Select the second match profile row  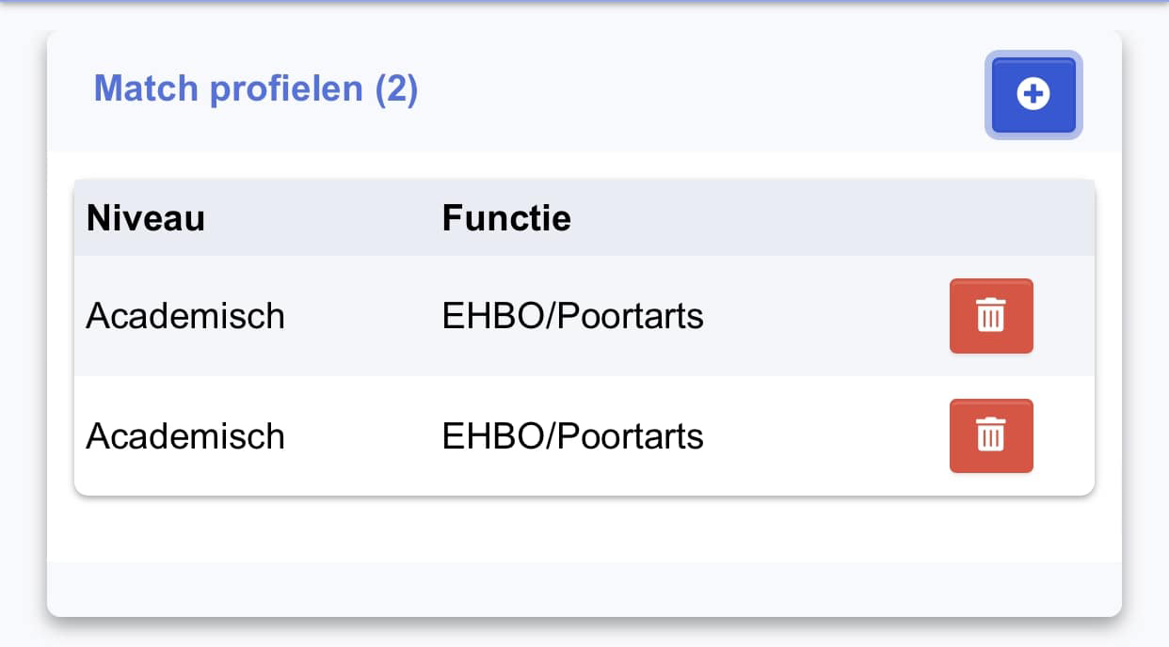(584, 436)
